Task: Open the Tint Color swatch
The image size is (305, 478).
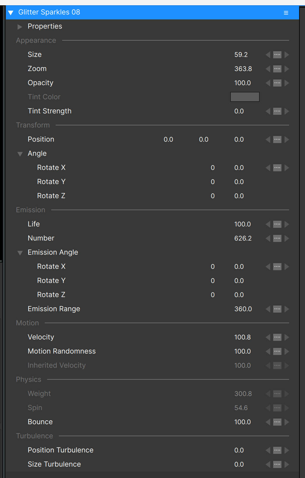Action: 245,97
